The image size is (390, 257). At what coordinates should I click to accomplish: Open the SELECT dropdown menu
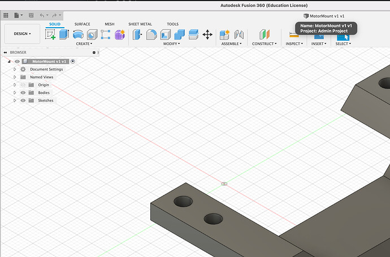(343, 43)
